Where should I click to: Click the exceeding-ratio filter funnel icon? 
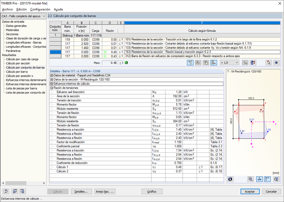[x=245, y=63]
